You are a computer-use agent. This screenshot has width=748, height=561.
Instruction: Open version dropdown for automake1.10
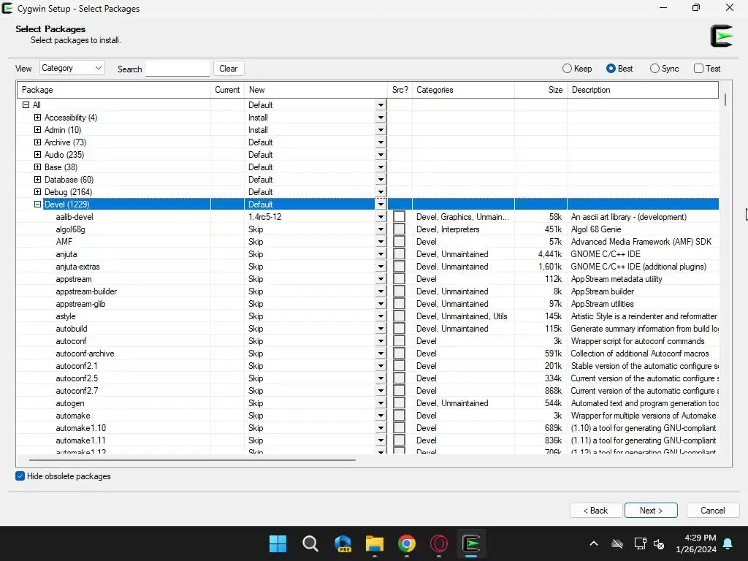[x=381, y=428]
